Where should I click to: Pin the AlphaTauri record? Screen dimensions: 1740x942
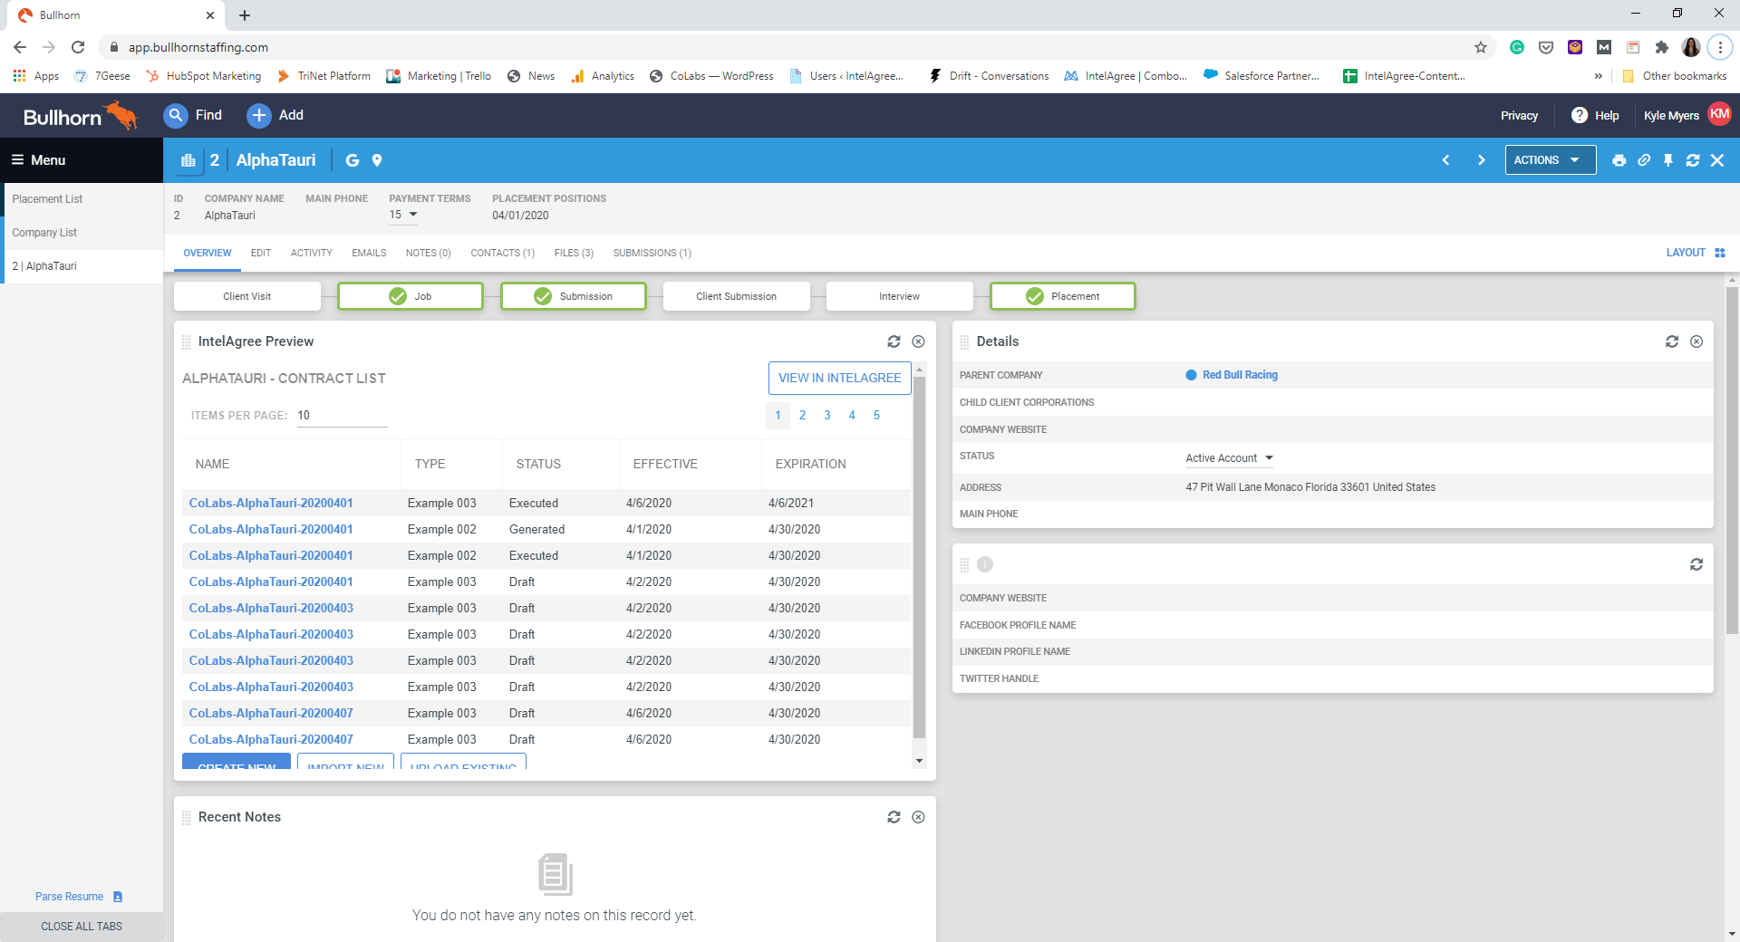1667,160
